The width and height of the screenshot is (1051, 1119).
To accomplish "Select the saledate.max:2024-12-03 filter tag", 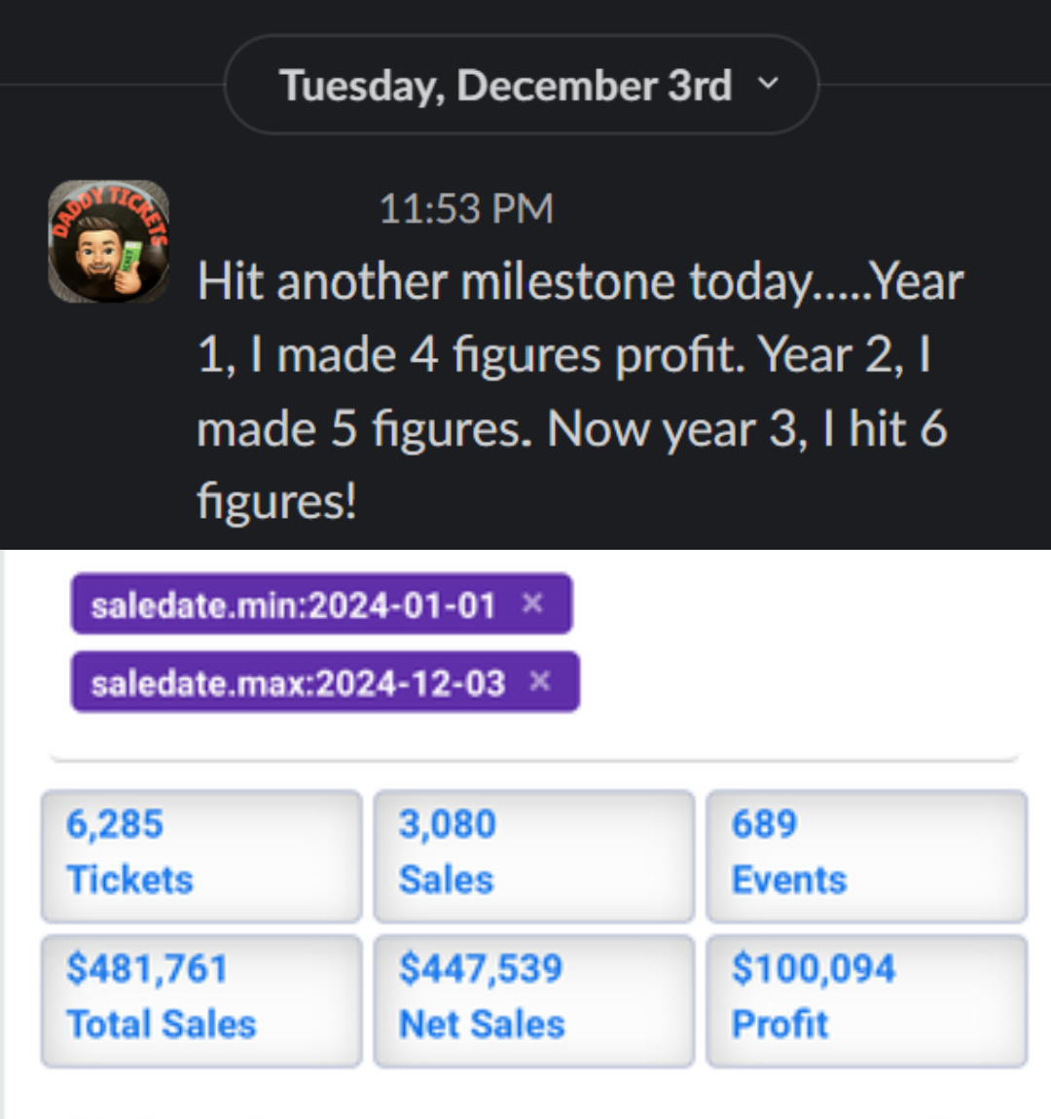I will point(298,683).
